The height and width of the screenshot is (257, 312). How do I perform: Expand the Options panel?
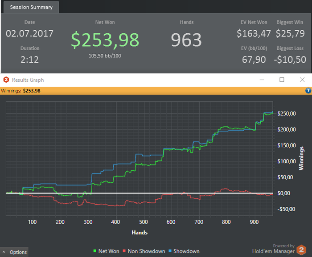[x=14, y=252]
